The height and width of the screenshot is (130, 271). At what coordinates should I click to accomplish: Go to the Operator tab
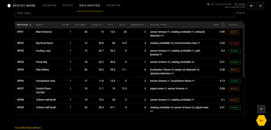(114, 5)
